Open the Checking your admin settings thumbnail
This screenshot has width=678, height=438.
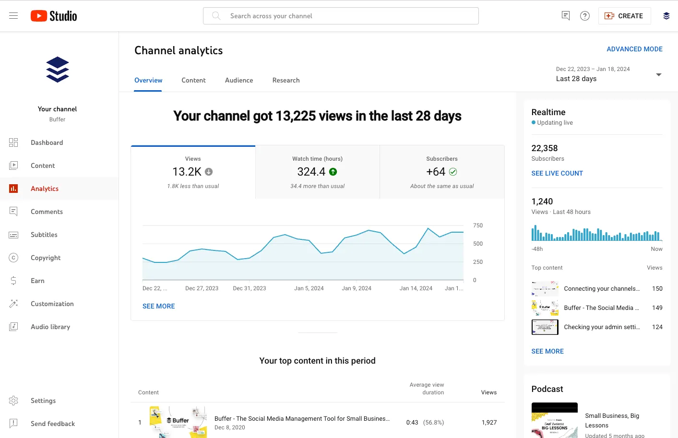click(545, 327)
